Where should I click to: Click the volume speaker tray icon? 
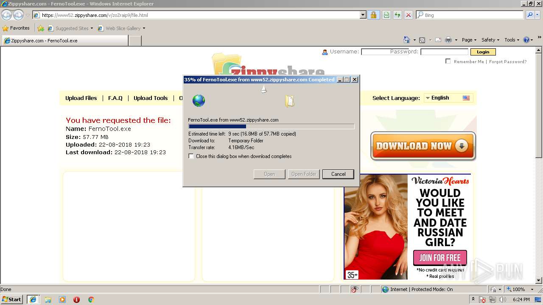(503, 300)
